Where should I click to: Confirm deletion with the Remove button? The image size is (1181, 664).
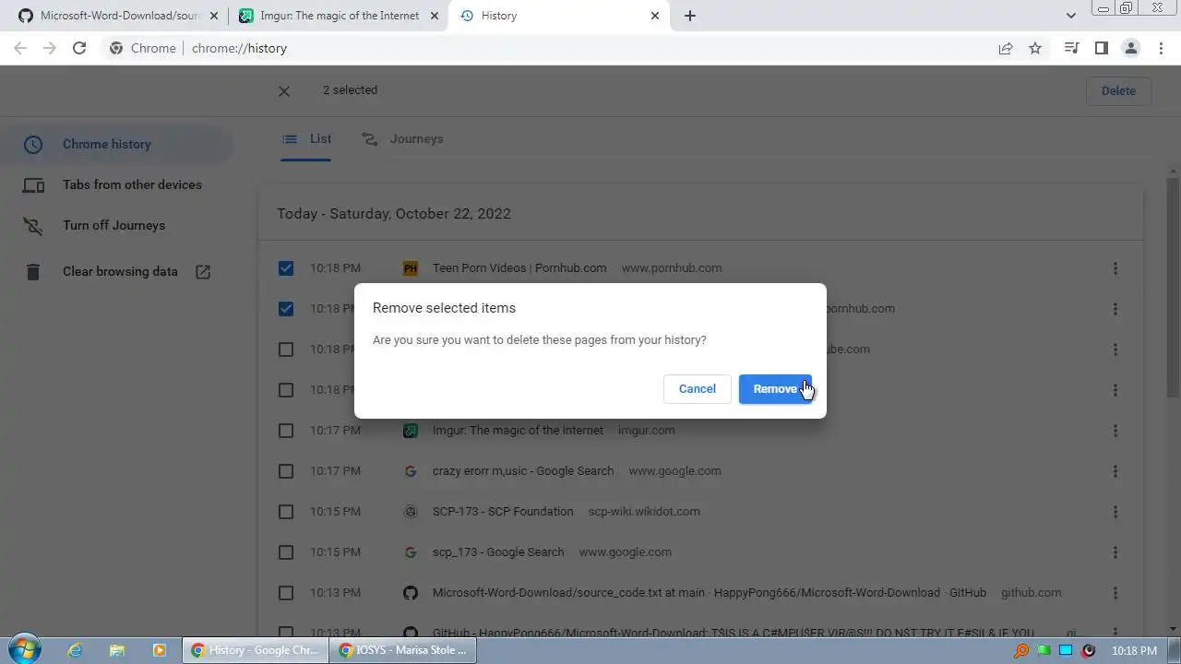tap(775, 389)
